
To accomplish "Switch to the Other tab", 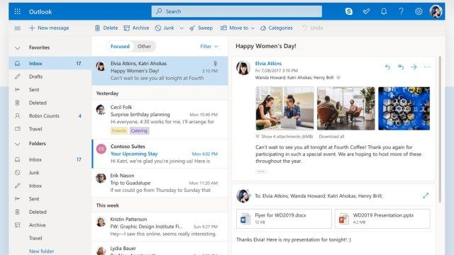I will [x=144, y=46].
